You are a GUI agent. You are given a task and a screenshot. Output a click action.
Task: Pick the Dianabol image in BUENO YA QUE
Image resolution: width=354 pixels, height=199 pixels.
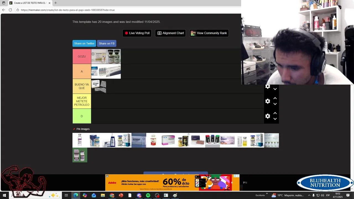click(98, 86)
